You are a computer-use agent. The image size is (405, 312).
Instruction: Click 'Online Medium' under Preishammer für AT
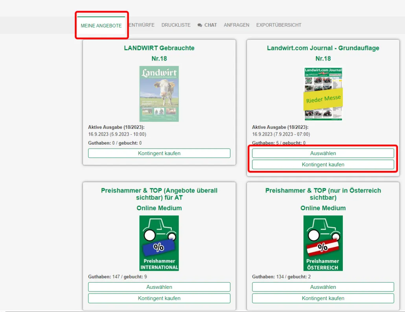[159, 208]
